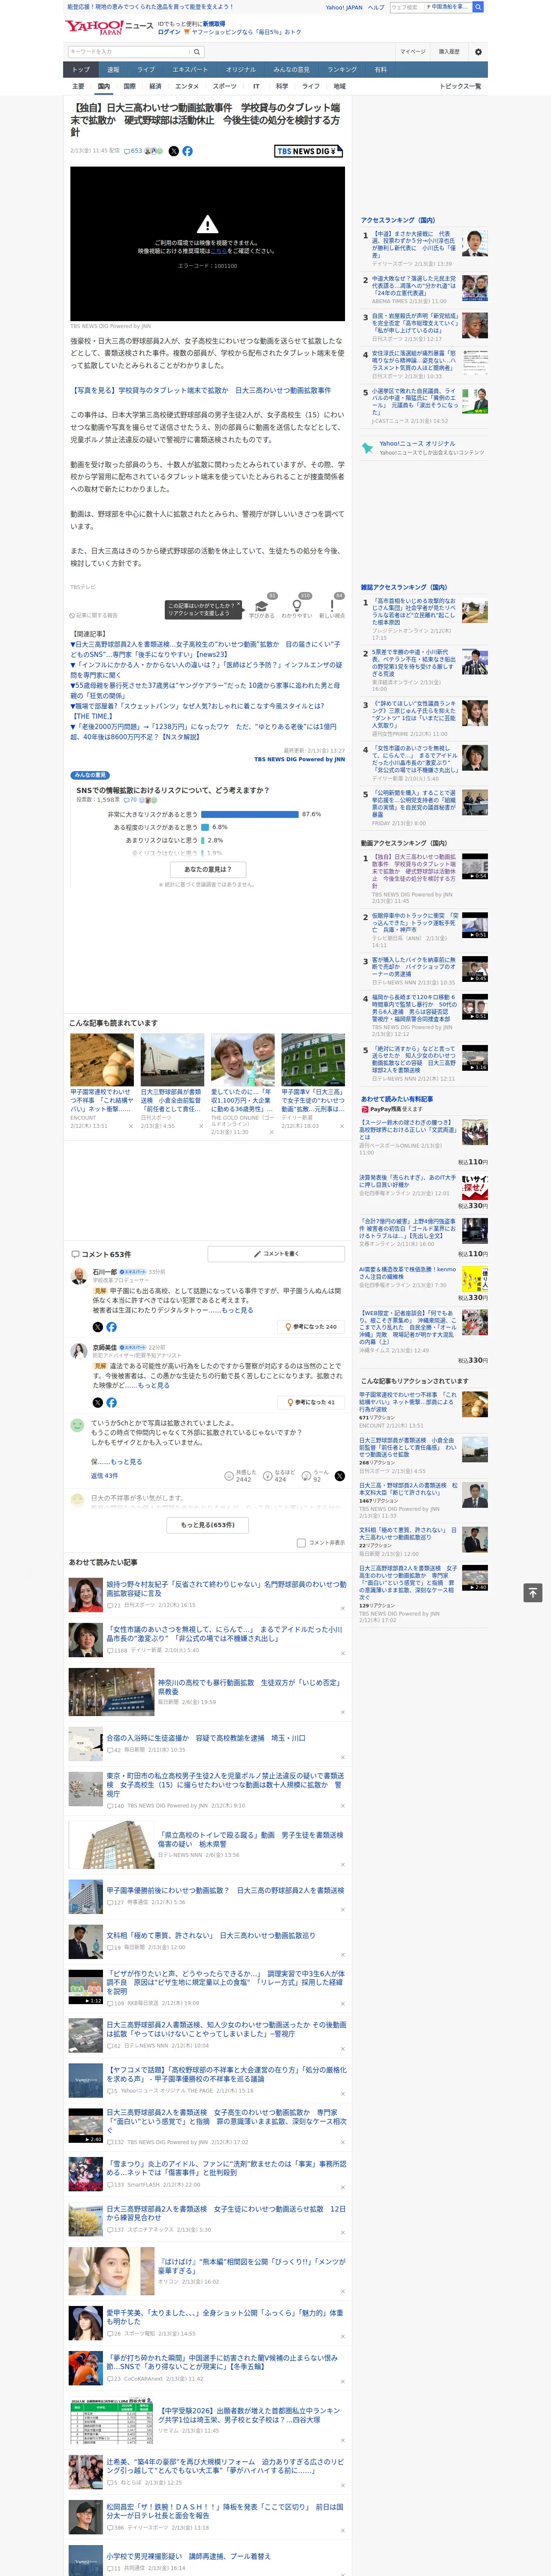Click the あなたの意見は？ button

coord(208,869)
